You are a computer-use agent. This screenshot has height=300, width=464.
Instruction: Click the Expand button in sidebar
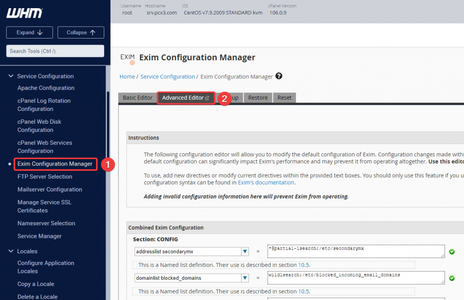(x=29, y=33)
